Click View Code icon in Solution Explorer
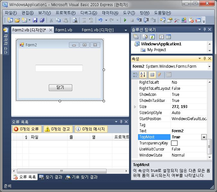Viewport: 217px width, 192px height. [x=161, y=37]
